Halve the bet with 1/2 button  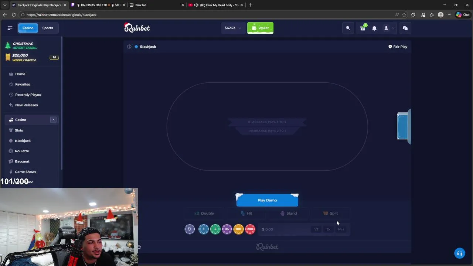coord(316,229)
